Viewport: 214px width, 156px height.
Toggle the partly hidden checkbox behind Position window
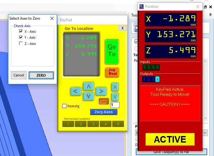136,41
